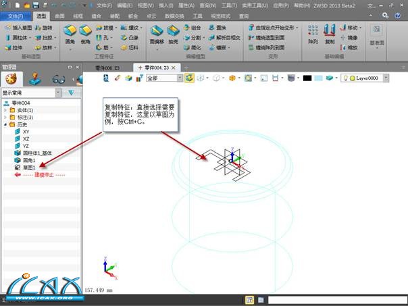Image resolution: width=408 pixels, height=306 pixels.
Task: Click the open folder icon in title bar
Action: click(26, 5)
